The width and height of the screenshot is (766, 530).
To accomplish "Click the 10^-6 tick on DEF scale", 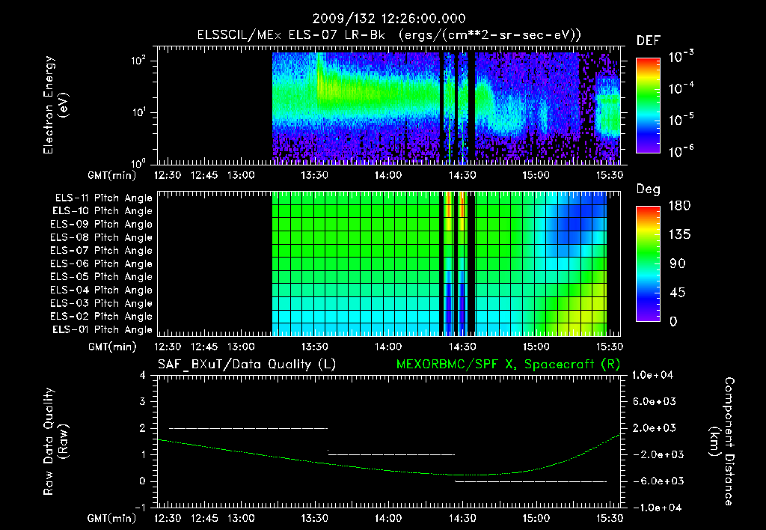I will coord(681,151).
